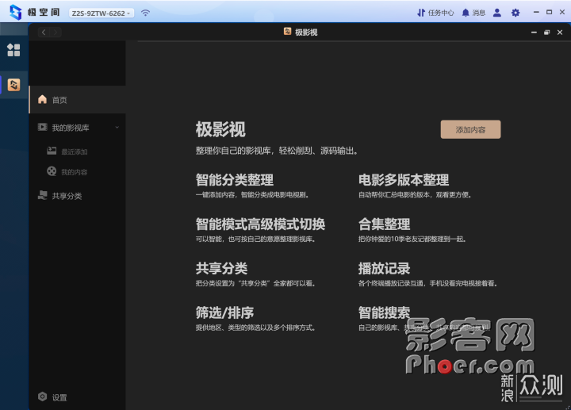
Task: Restore the 极影视 inner window size
Action: pos(546,33)
